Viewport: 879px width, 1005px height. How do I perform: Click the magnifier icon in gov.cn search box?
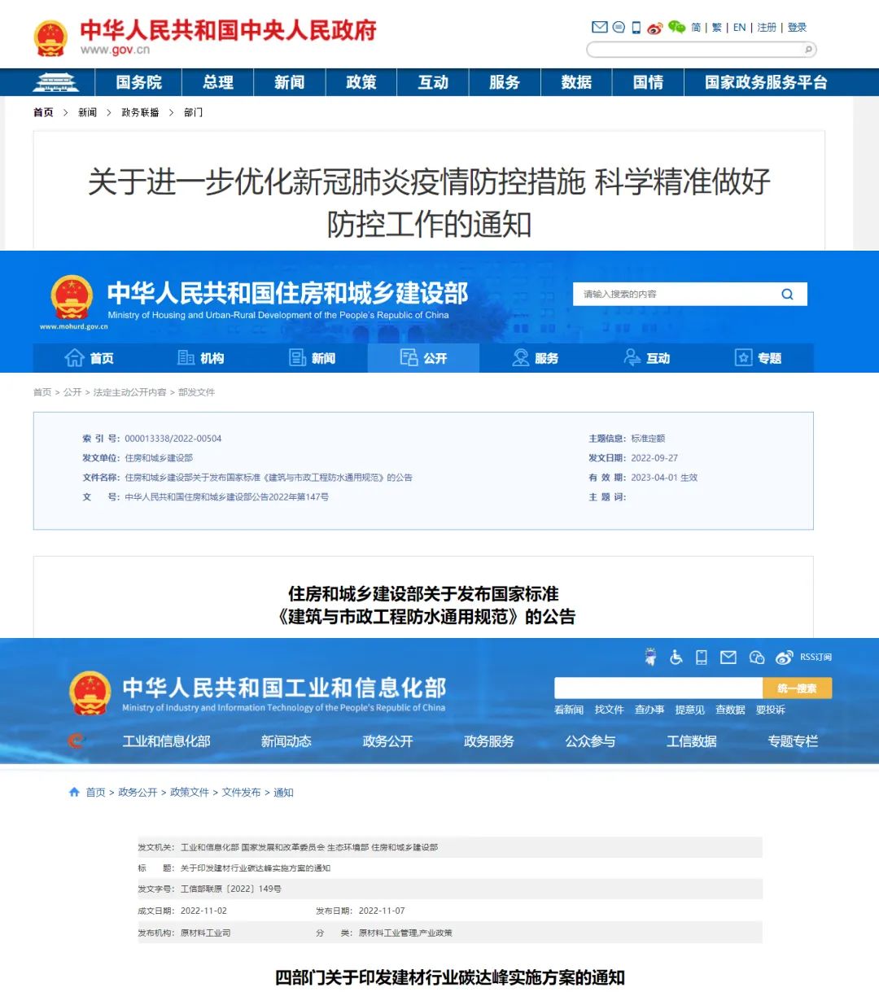coord(808,50)
